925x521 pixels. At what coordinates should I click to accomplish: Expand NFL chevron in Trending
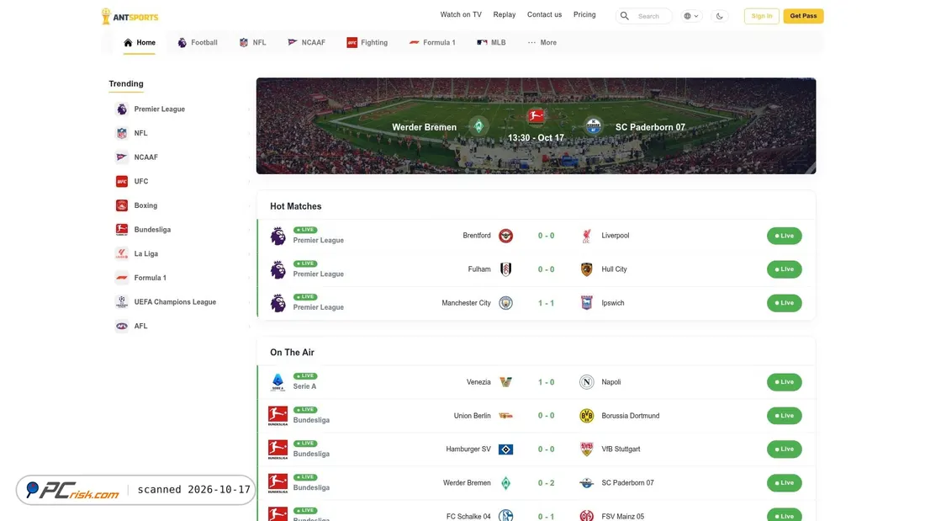click(248, 134)
